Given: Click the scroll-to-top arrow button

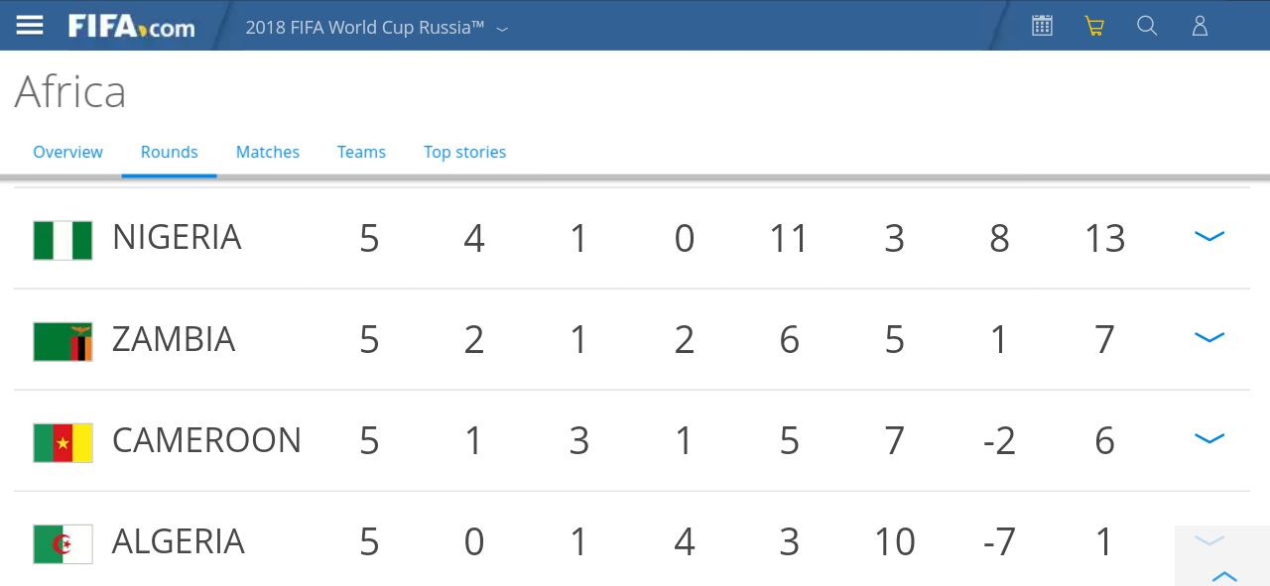Looking at the screenshot, I should [1224, 575].
